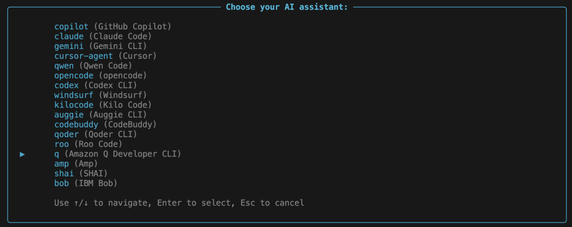The width and height of the screenshot is (572, 227).
Task: Pick codex (Codex CLI) from the list
Action: click(96, 85)
